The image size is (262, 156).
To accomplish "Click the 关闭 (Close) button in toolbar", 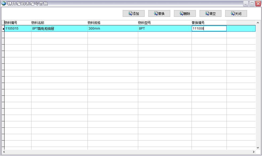I will (x=236, y=14).
